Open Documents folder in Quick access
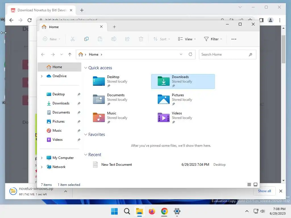Image resolution: width=291 pixels, height=218 pixels. click(118, 100)
